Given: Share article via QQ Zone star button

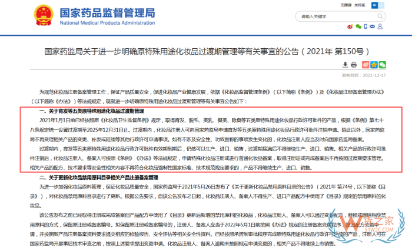Looking at the screenshot, I should (x=374, y=65).
